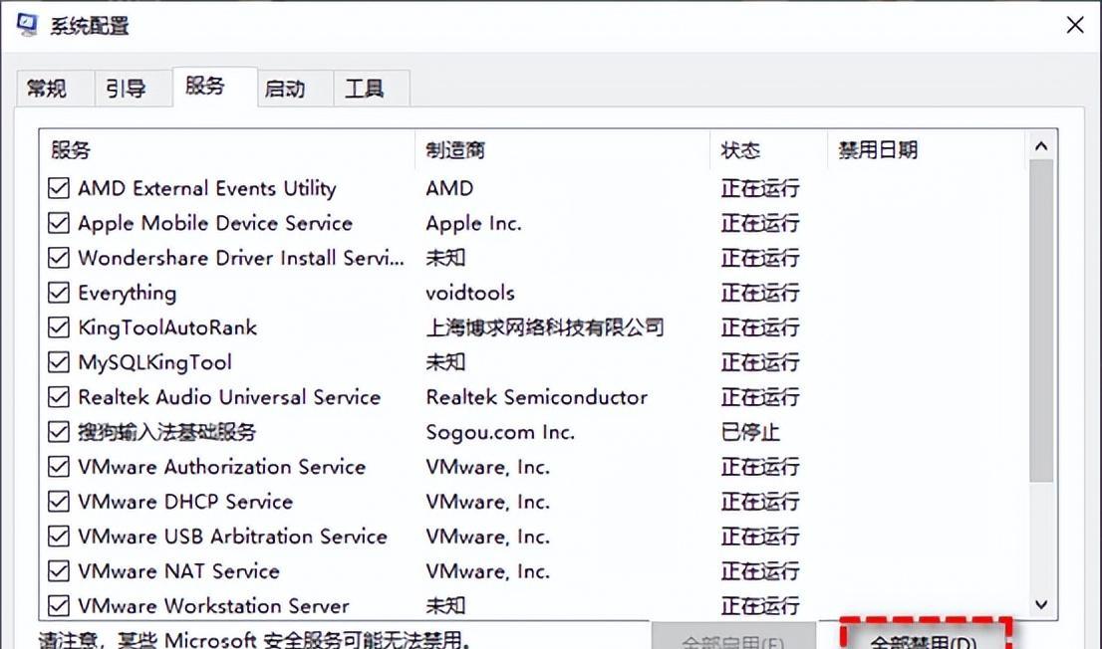Click the 系统配置 title bar icon
This screenshot has width=1102, height=649.
[27, 25]
